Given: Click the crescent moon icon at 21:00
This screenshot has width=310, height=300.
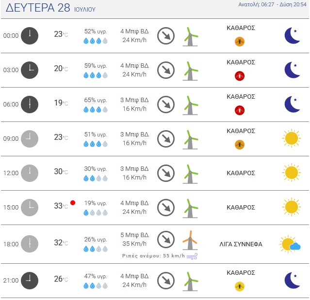Looking at the screenshot, I should coord(292,281).
